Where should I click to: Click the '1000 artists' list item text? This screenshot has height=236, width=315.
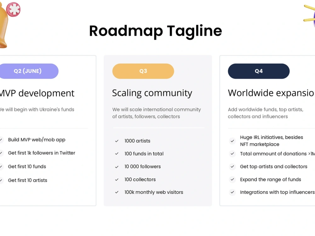coord(137,141)
